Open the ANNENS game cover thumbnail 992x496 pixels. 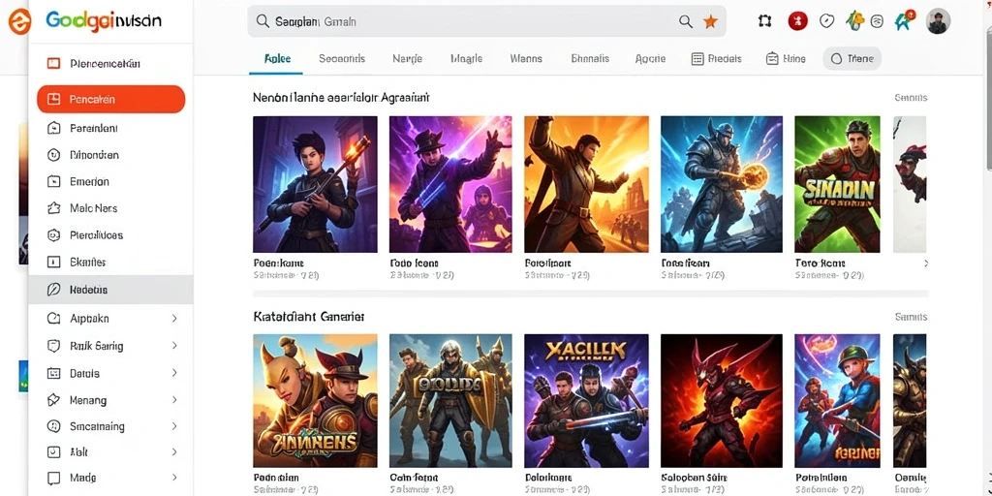[x=315, y=400]
